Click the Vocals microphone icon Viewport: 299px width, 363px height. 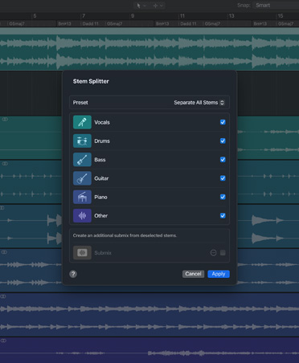coord(82,122)
